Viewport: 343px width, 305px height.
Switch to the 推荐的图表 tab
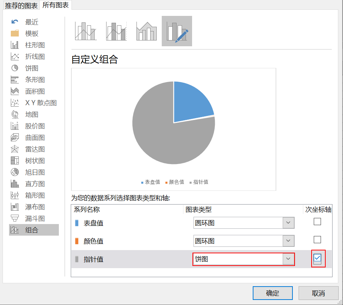(21, 5)
